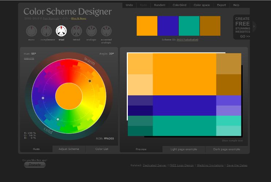The height and width of the screenshot is (182, 271).
Task: Click the purple swatch in top palette
Action: [x=168, y=26]
